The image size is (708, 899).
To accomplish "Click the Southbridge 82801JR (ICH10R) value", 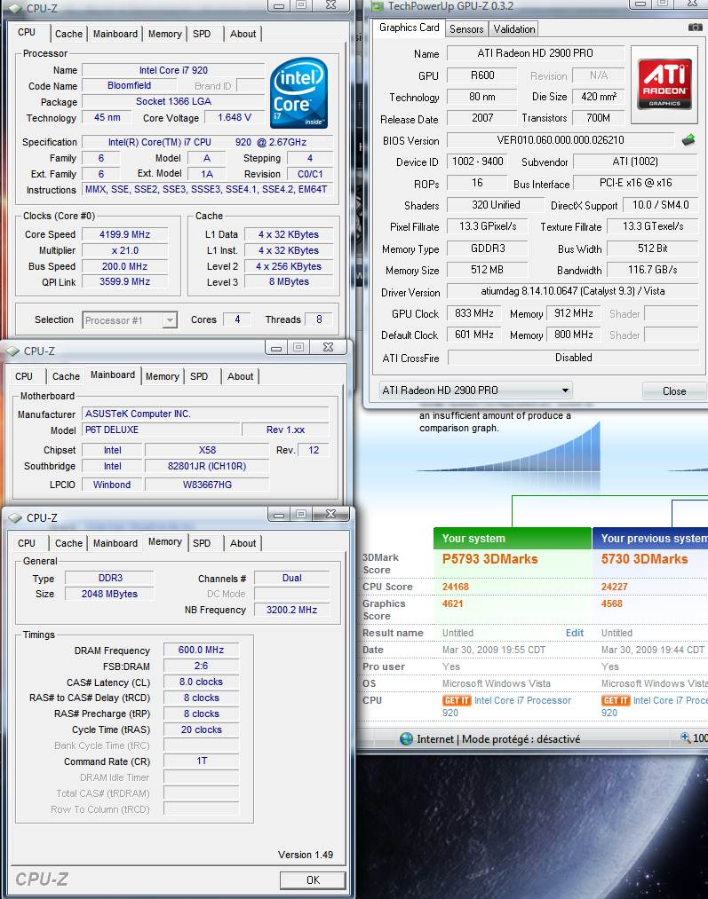I will point(207,466).
